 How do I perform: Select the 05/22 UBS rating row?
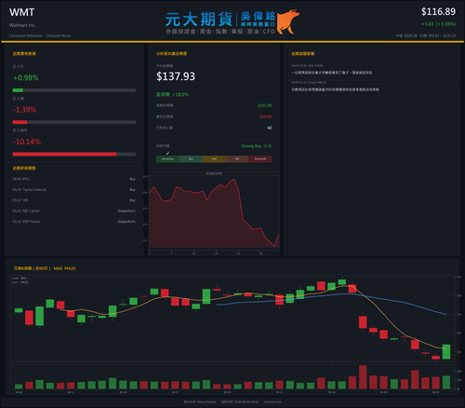point(74,200)
